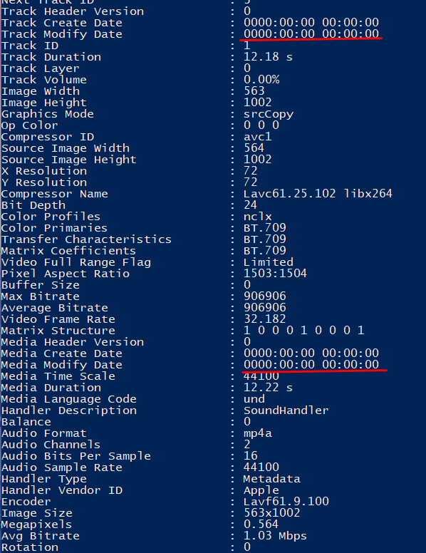The image size is (426, 553).
Task: Click the Audio Sample Rate value 44100
Action: (261, 467)
